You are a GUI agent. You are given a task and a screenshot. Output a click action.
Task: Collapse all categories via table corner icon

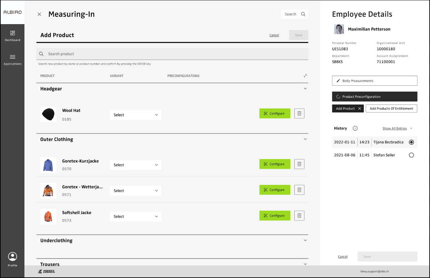pos(305,76)
